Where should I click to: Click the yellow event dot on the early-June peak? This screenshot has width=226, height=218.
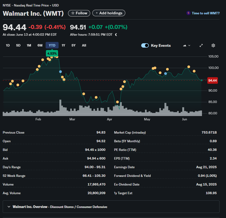point(189,67)
